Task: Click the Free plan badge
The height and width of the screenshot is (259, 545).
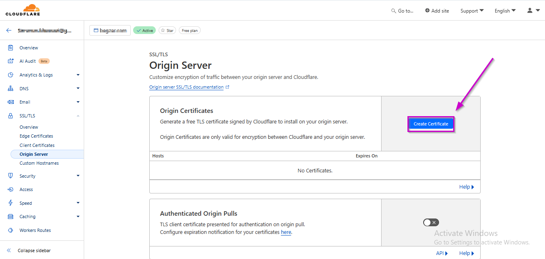Action: [x=190, y=30]
